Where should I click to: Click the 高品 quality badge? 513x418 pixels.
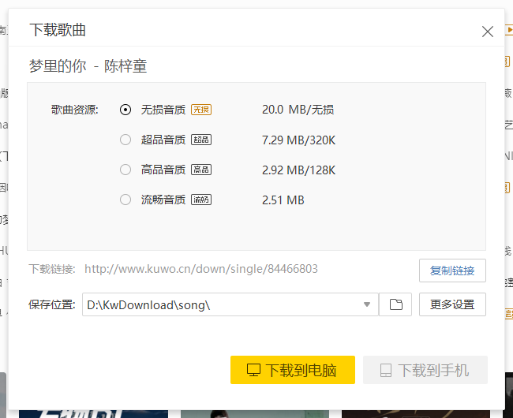pos(201,170)
